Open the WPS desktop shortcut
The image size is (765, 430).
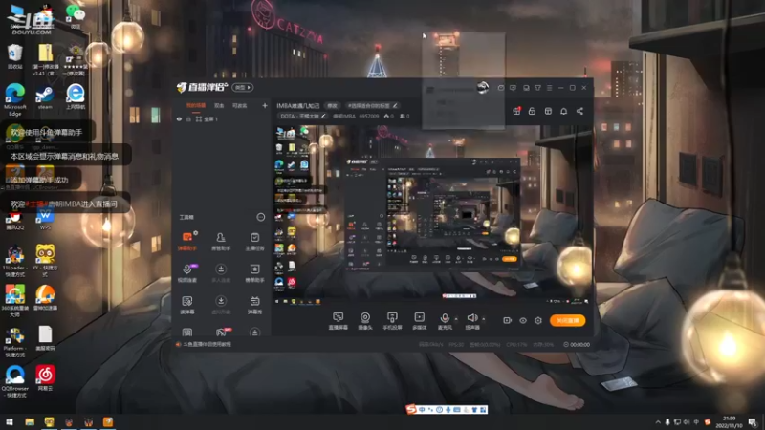(x=45, y=220)
